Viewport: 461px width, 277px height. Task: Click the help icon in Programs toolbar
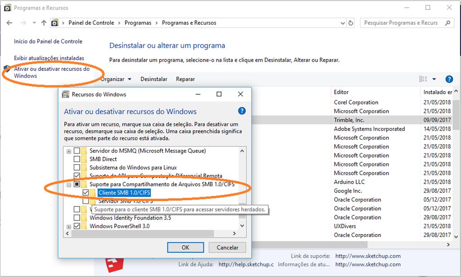(449, 79)
